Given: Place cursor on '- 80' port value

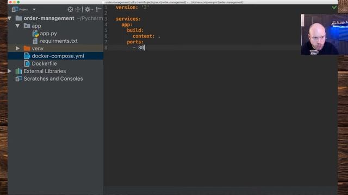Looking at the screenshot, I should (x=138, y=48).
